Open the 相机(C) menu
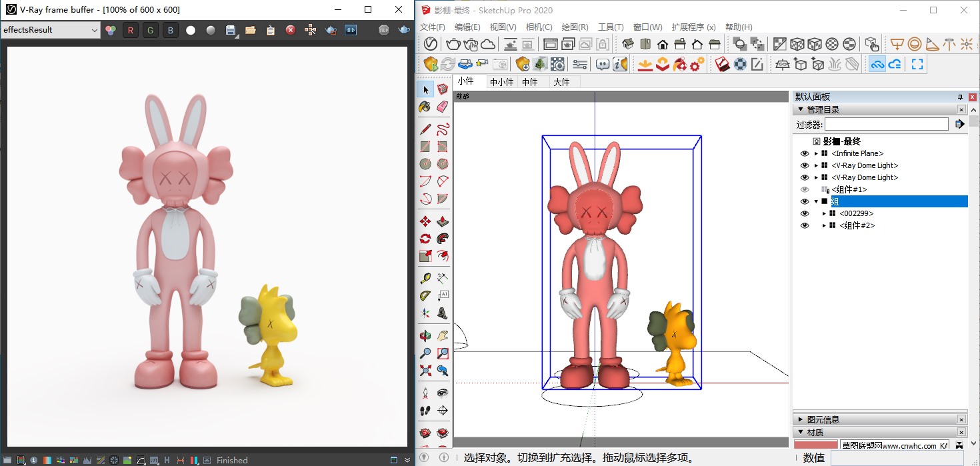The width and height of the screenshot is (980, 466). point(539,27)
